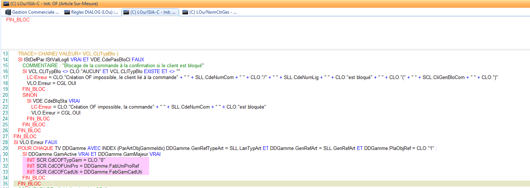The width and height of the screenshot is (530, 188).
Task: Click FIN_BLOC in the top preview pane
Action: pyautogui.click(x=18, y=20)
